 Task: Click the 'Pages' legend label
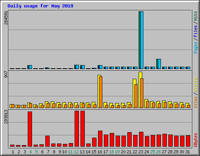(x=196, y=48)
